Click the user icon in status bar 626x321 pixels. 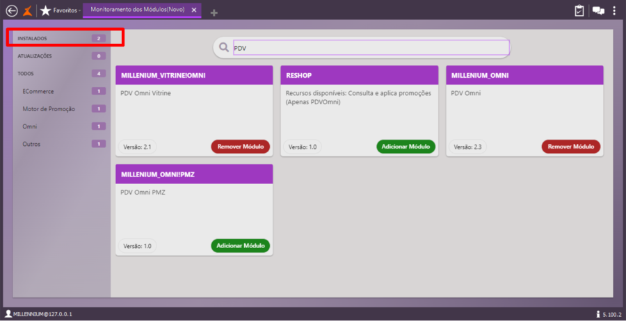point(8,314)
